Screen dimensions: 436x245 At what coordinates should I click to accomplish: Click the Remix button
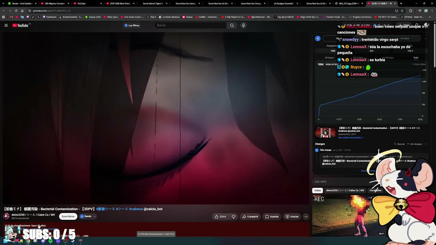click(86, 216)
